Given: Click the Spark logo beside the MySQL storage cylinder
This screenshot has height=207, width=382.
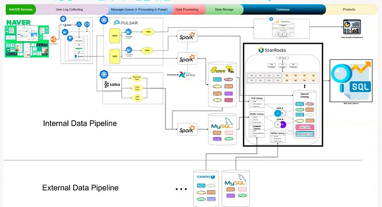Looking at the screenshot, I should pyautogui.click(x=187, y=130).
